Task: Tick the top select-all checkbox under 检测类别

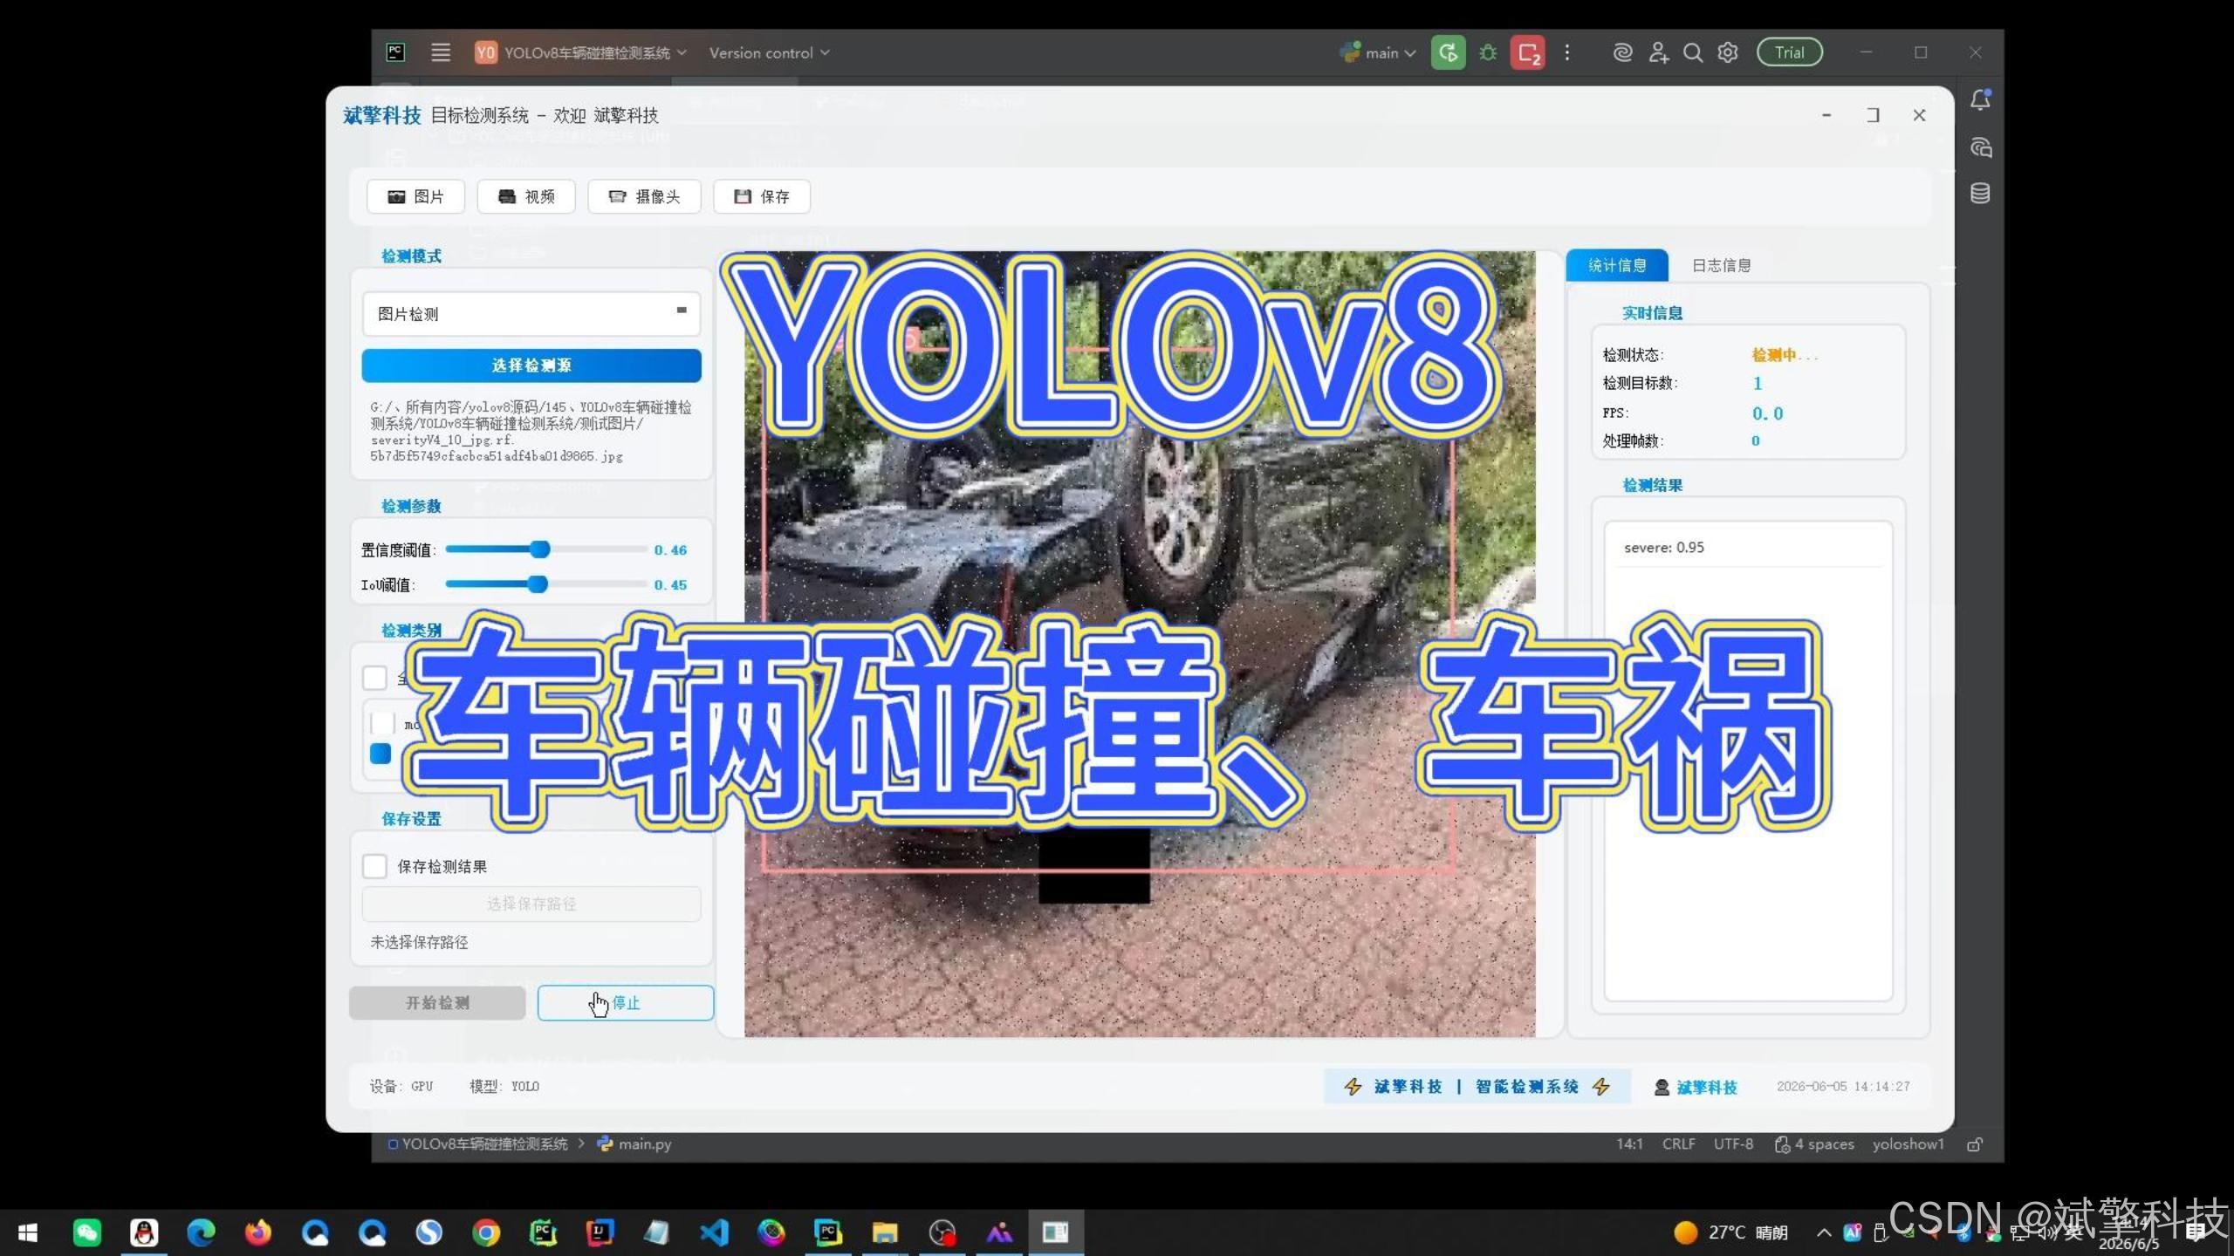Action: (x=374, y=678)
